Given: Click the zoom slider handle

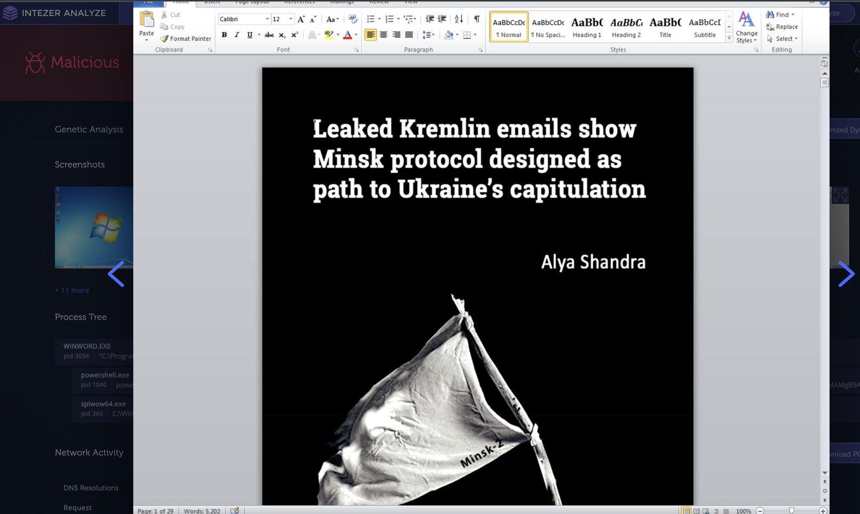Looking at the screenshot, I should click(792, 510).
